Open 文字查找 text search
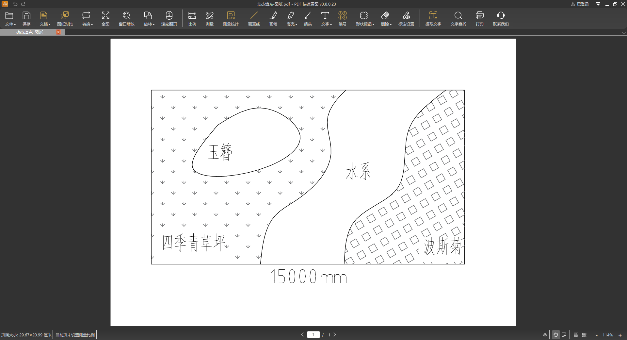Viewport: 627px width, 340px height. [x=458, y=19]
